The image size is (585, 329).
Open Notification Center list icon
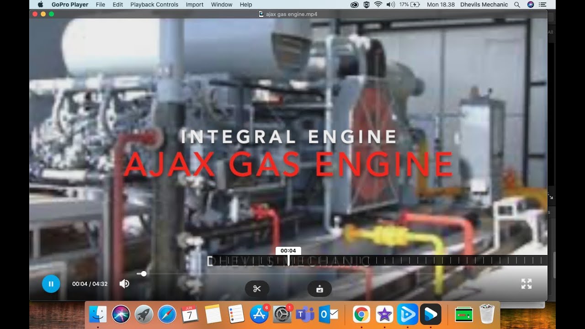point(542,5)
